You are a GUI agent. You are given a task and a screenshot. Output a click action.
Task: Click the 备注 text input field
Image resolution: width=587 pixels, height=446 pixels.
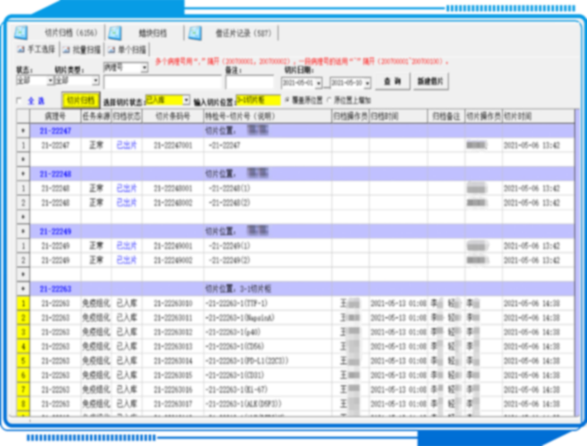[249, 82]
